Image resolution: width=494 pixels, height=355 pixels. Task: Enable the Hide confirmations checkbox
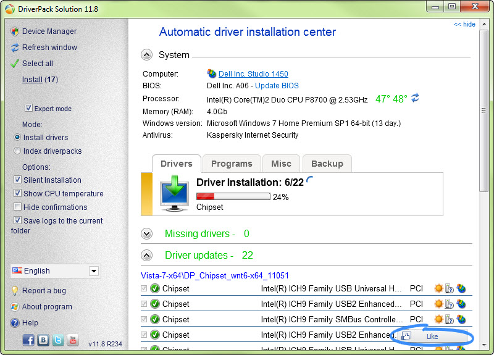[x=18, y=207]
